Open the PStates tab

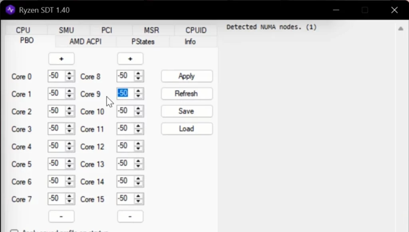tap(143, 42)
